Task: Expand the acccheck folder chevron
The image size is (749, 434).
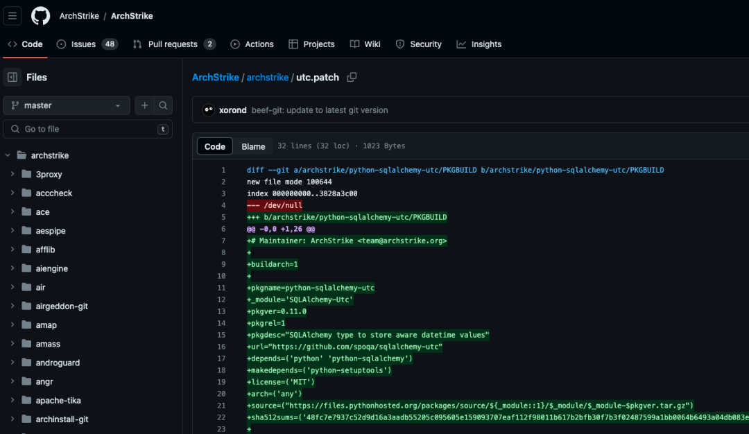Action: [x=12, y=193]
